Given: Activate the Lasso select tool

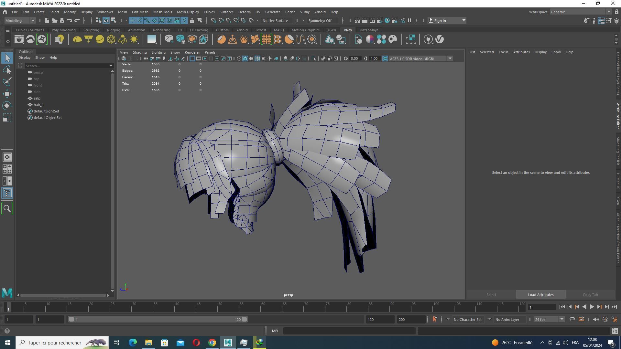Looking at the screenshot, I should [7, 70].
